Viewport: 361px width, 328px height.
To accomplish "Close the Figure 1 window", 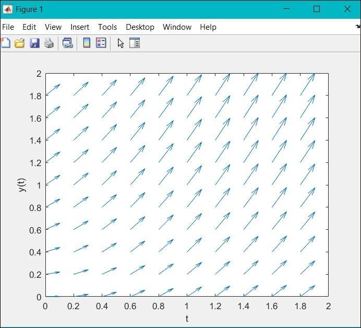I will tap(347, 9).
